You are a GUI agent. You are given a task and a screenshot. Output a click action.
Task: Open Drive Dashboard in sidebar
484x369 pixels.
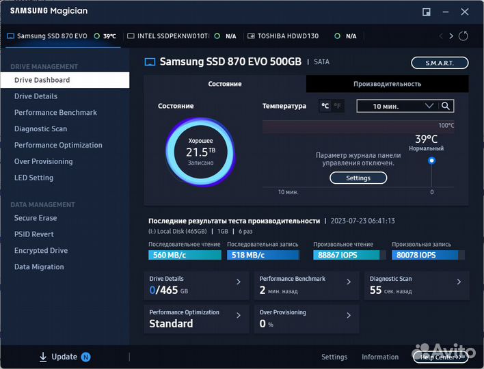[65, 80]
